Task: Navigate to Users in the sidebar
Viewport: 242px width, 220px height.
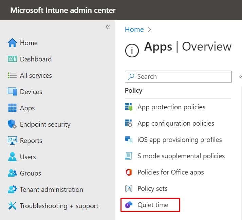Action: (28, 157)
